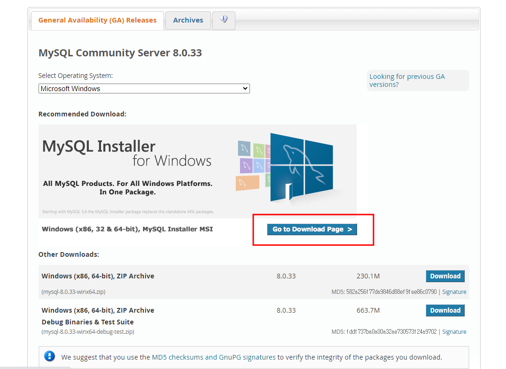Click the 'Select Operating System:' label
506x369 pixels.
pyautogui.click(x=76, y=76)
